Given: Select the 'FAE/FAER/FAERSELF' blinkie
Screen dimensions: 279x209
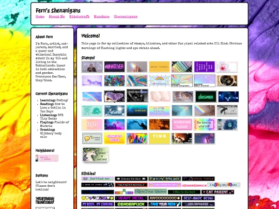Looking at the screenshot, I should point(131,185).
